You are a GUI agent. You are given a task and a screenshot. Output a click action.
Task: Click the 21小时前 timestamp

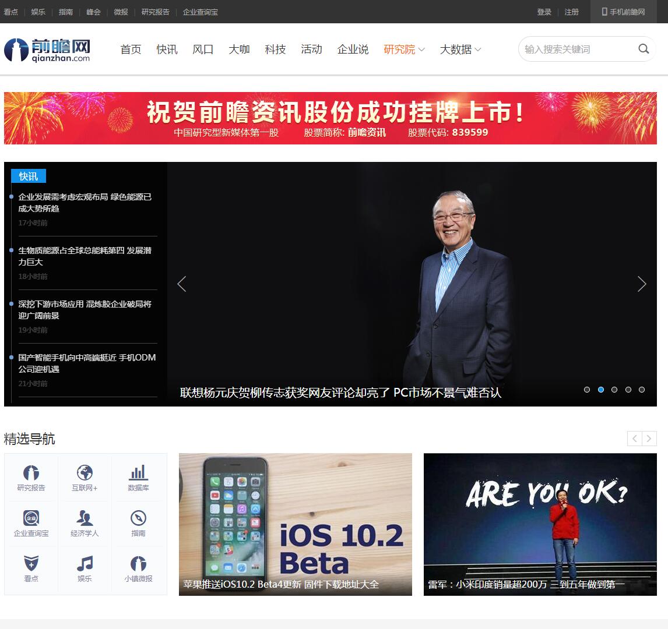(33, 384)
